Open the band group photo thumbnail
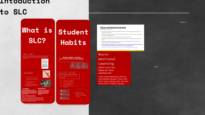 click(46, 83)
